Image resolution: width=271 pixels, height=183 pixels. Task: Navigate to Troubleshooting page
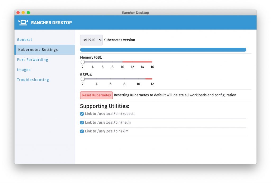pos(33,80)
